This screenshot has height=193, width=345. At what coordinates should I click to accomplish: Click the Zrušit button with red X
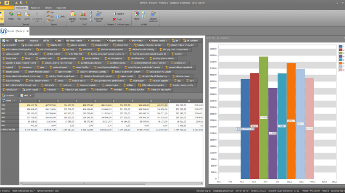pyautogui.click(x=118, y=19)
